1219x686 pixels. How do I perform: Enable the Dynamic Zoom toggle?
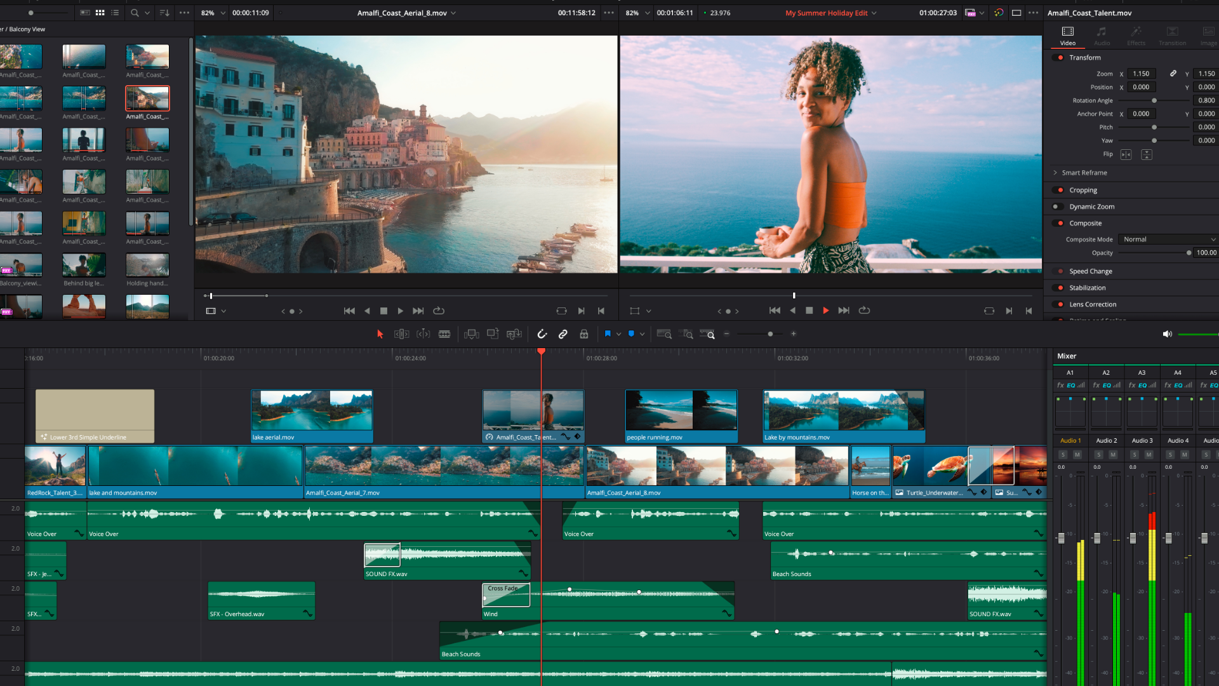coord(1057,207)
